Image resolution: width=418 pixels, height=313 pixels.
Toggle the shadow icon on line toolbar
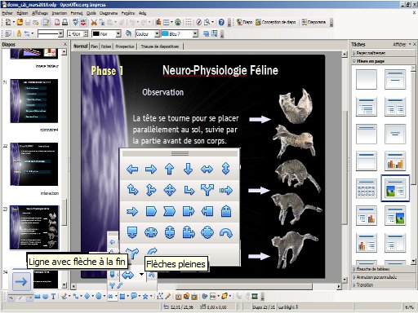(206, 33)
